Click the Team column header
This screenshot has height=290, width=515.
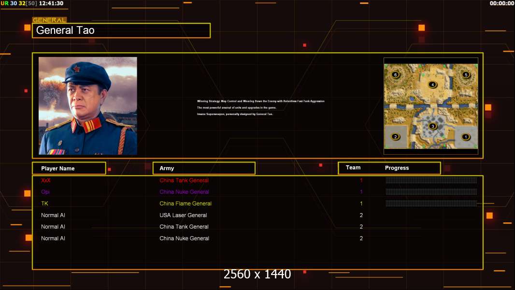(x=353, y=168)
